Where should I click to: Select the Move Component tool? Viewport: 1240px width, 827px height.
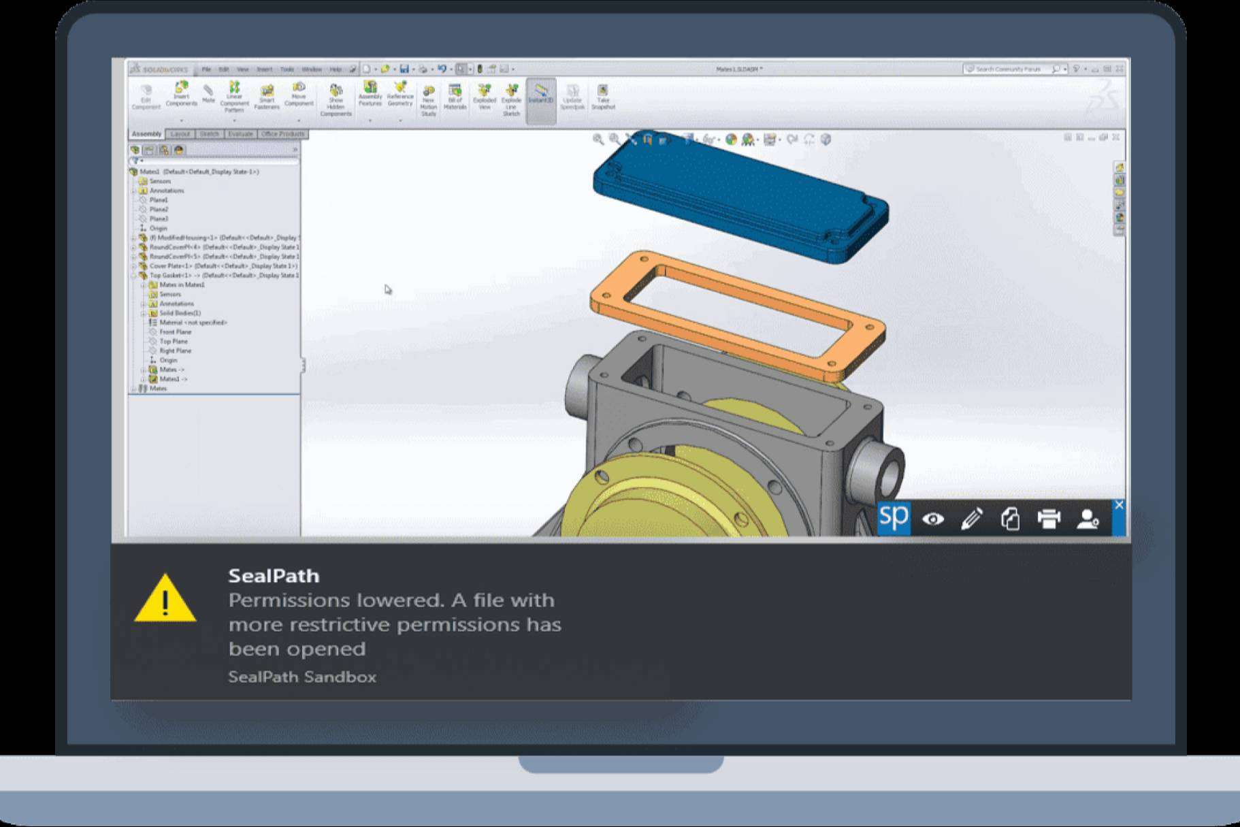pos(299,94)
